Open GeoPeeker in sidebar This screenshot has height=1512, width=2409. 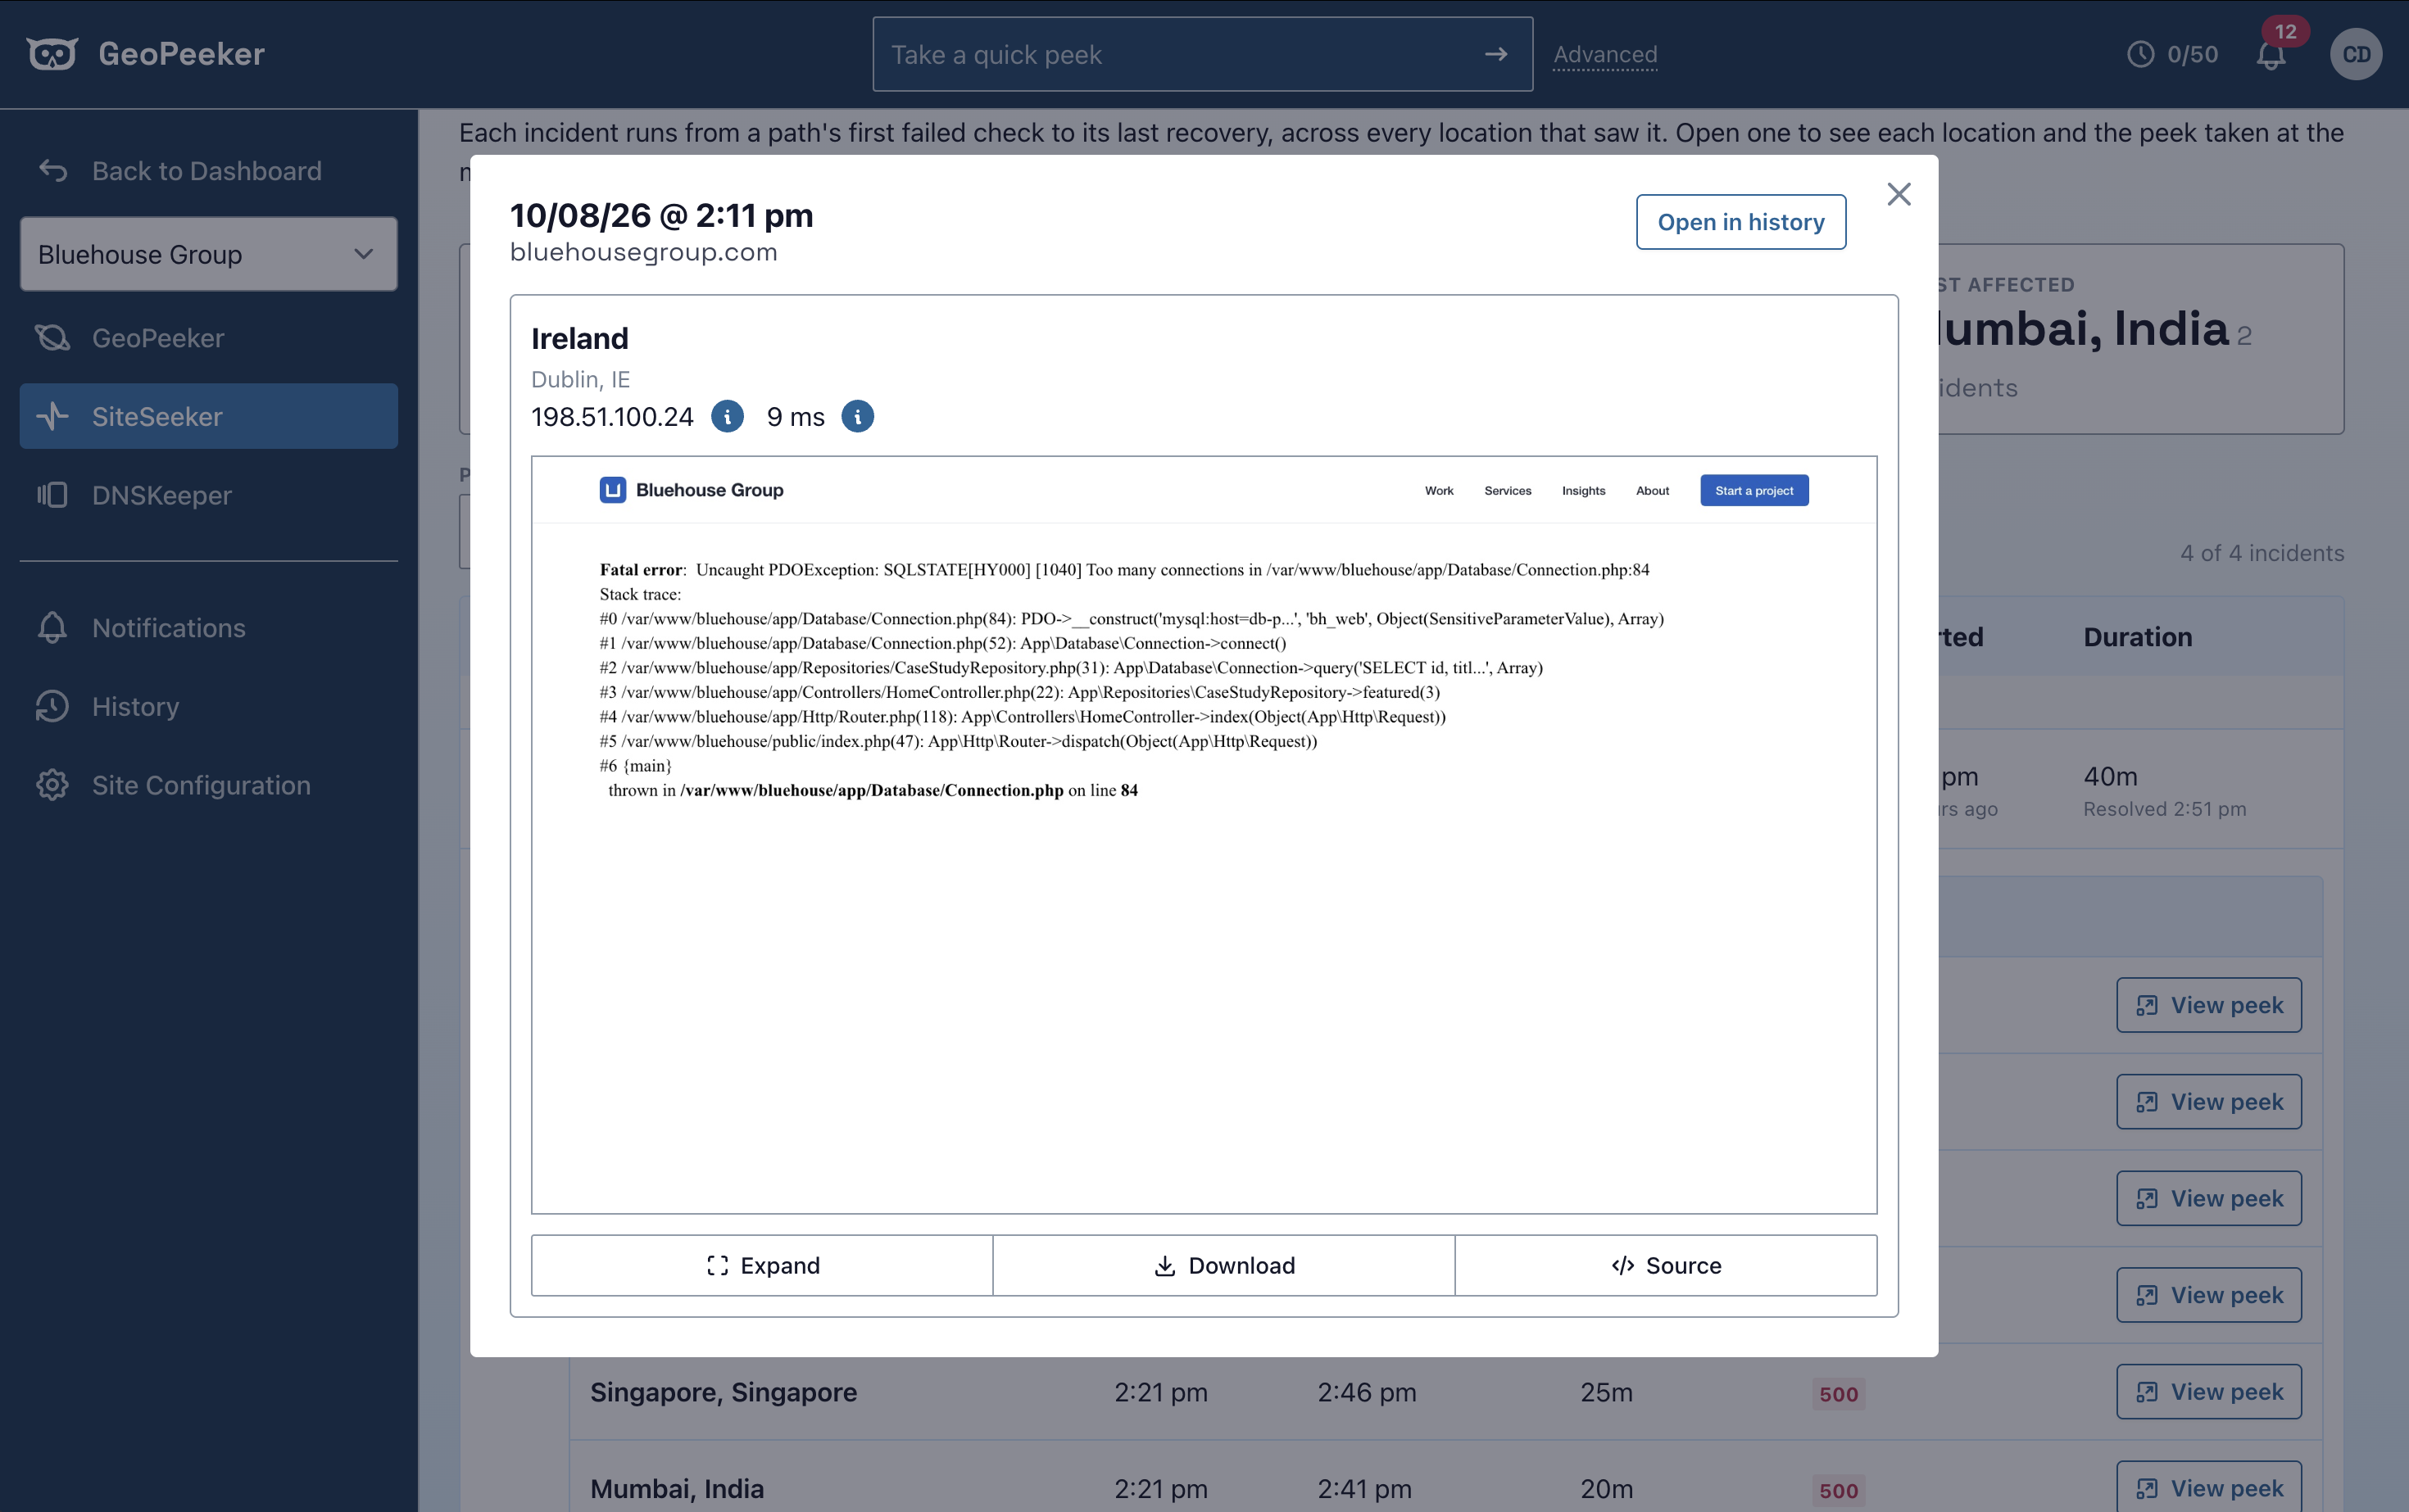(x=208, y=338)
